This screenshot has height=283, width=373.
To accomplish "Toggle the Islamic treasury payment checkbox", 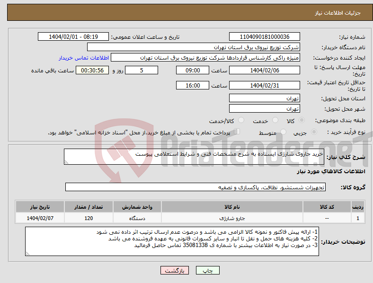I will pyautogui.click(x=237, y=132).
